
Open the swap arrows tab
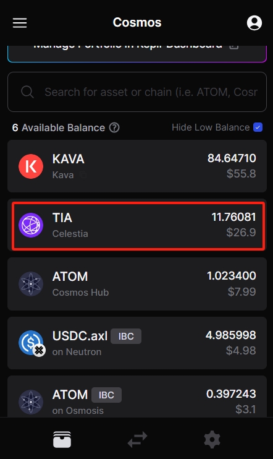[137, 439]
